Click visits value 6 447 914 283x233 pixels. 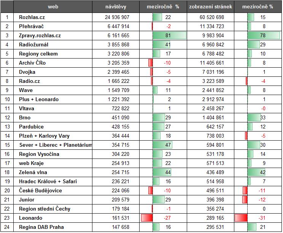click(x=118, y=26)
